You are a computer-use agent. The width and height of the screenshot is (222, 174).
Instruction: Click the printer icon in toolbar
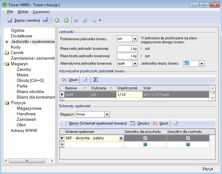94,20
